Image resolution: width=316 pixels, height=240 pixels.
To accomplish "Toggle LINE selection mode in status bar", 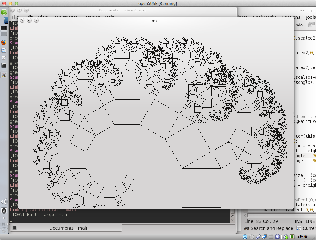I will pyautogui.click(x=310, y=221).
